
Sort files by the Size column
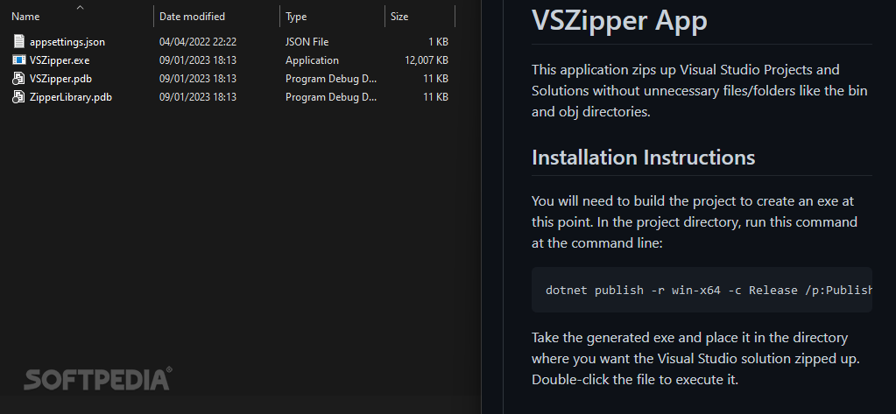399,17
